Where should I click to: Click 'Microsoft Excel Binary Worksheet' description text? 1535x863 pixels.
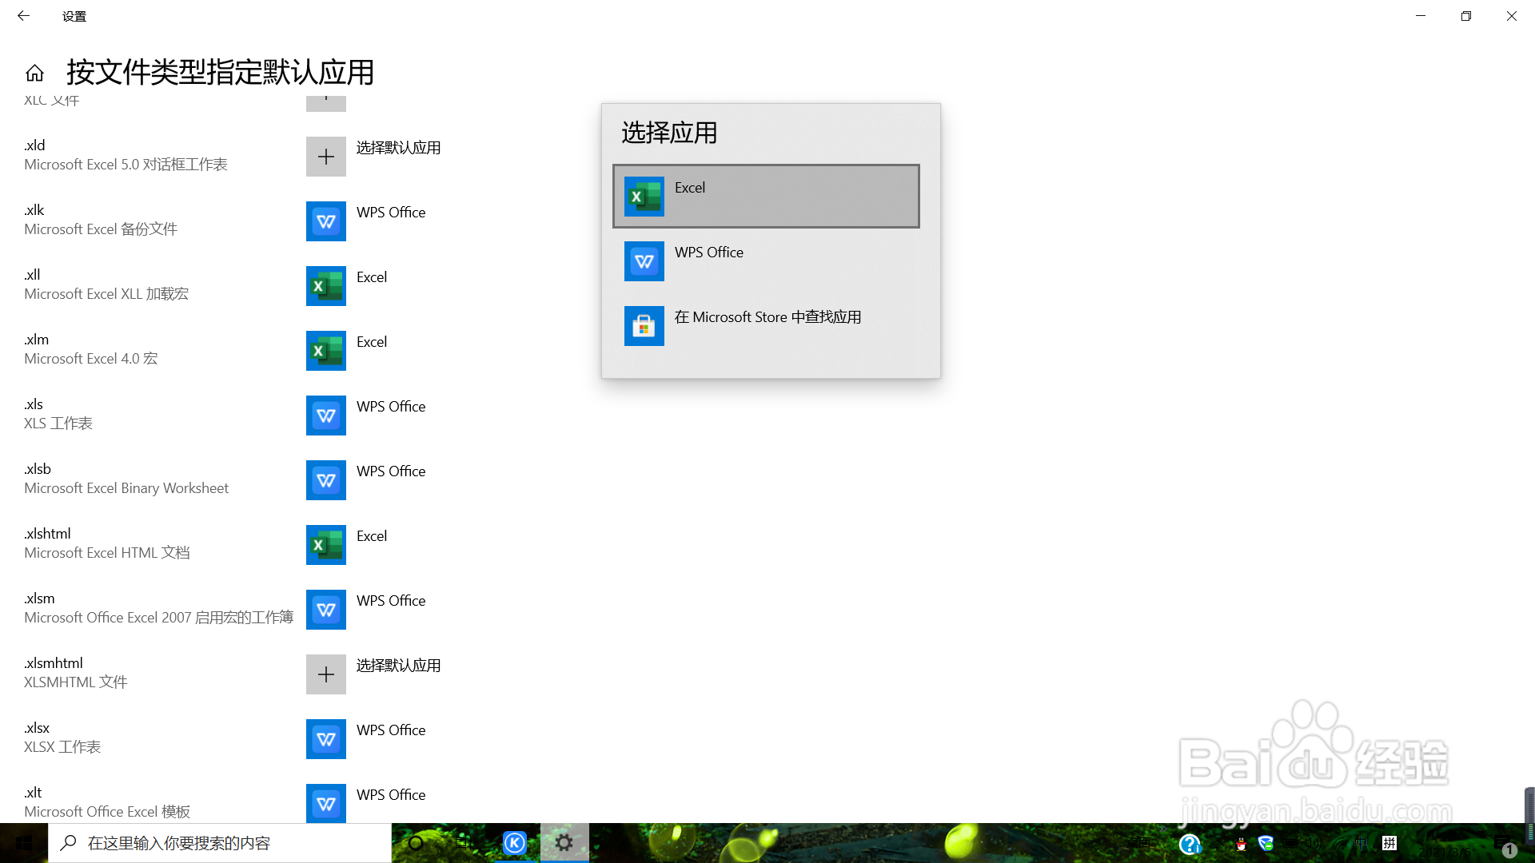click(x=126, y=488)
